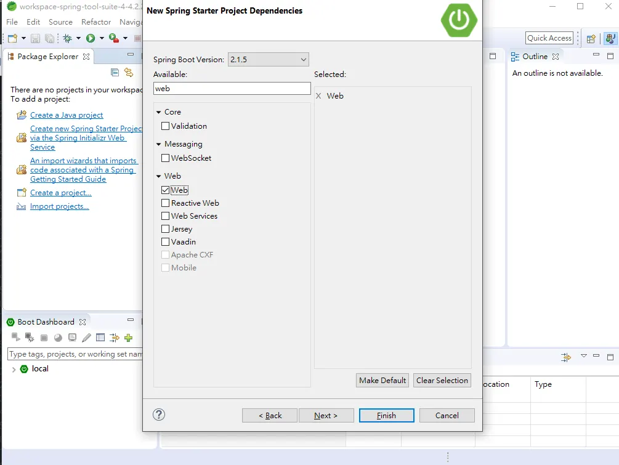Viewport: 619px width, 465px height.
Task: Click the Debug bug icon in toolbar
Action: 68,38
